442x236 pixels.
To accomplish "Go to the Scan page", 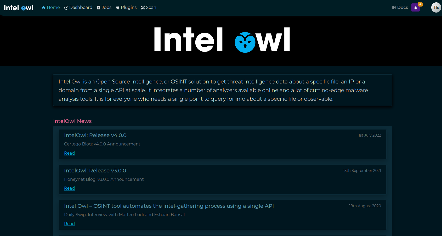I will tap(148, 8).
